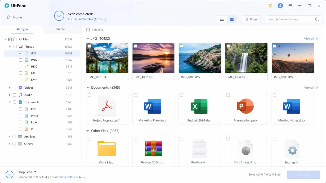
Task: Tick the checkbox on IMG_1001.JPG thumbnail
Action: coord(89,46)
